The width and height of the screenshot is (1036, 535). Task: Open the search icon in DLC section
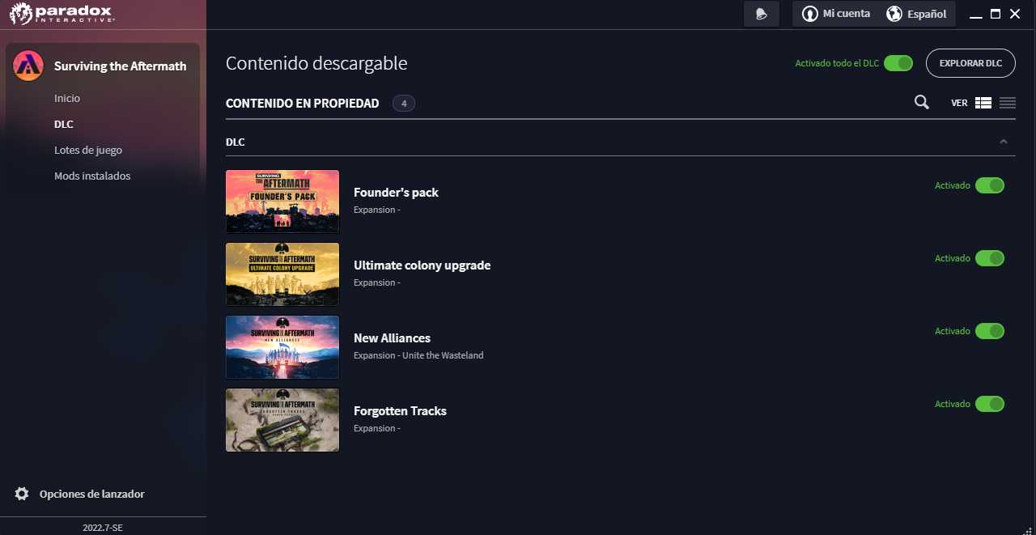pos(921,103)
